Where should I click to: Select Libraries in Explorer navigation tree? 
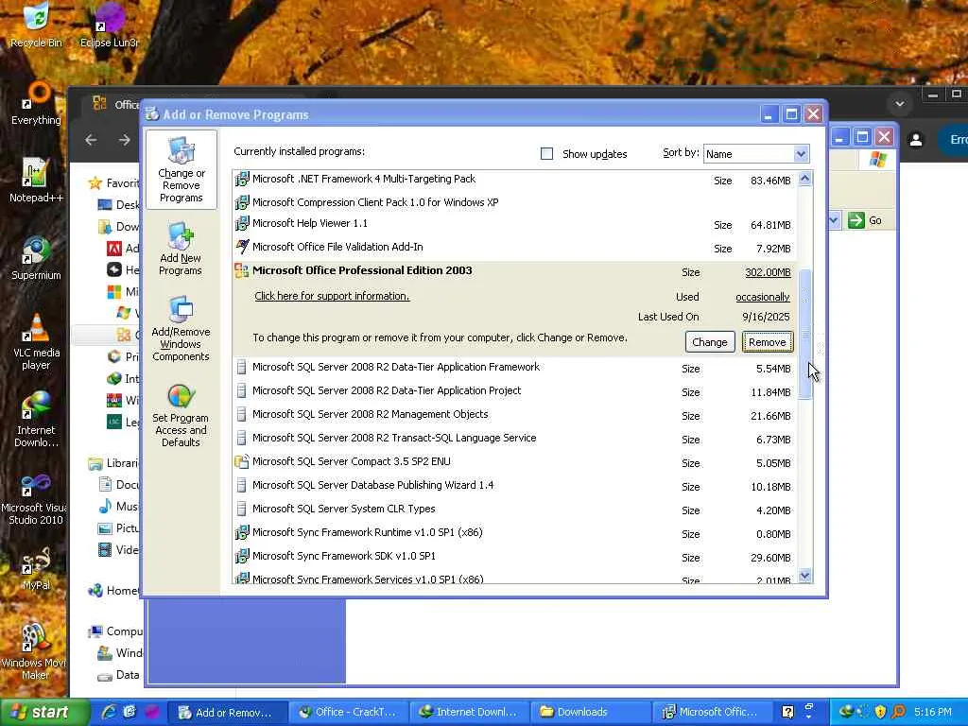point(114,463)
